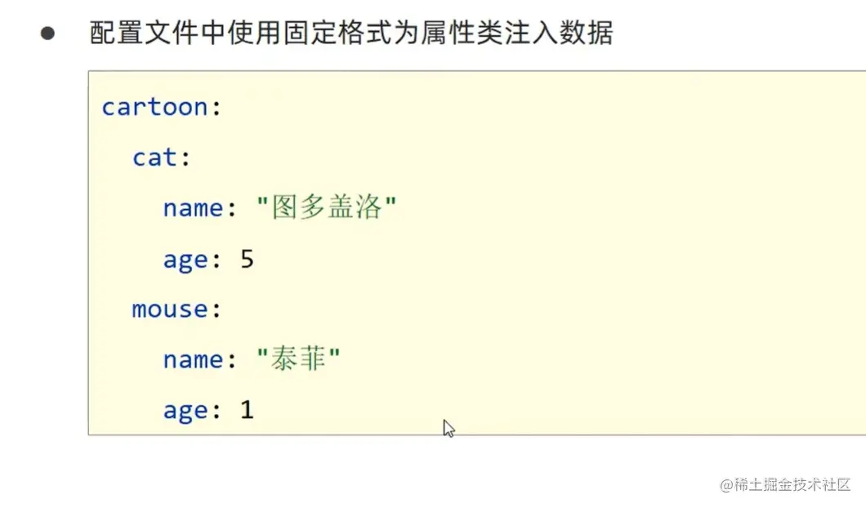The image size is (866, 508).
Task: Click the 'age: 5' line
Action: [208, 260]
